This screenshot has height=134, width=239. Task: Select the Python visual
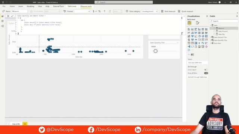203,43
